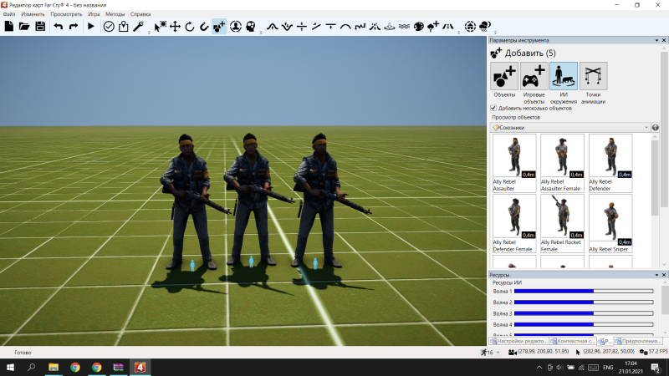
Task: Activate the Rotate tool
Action: click(x=190, y=27)
